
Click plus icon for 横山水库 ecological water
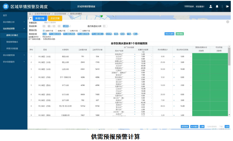pyautogui.click(x=174, y=62)
